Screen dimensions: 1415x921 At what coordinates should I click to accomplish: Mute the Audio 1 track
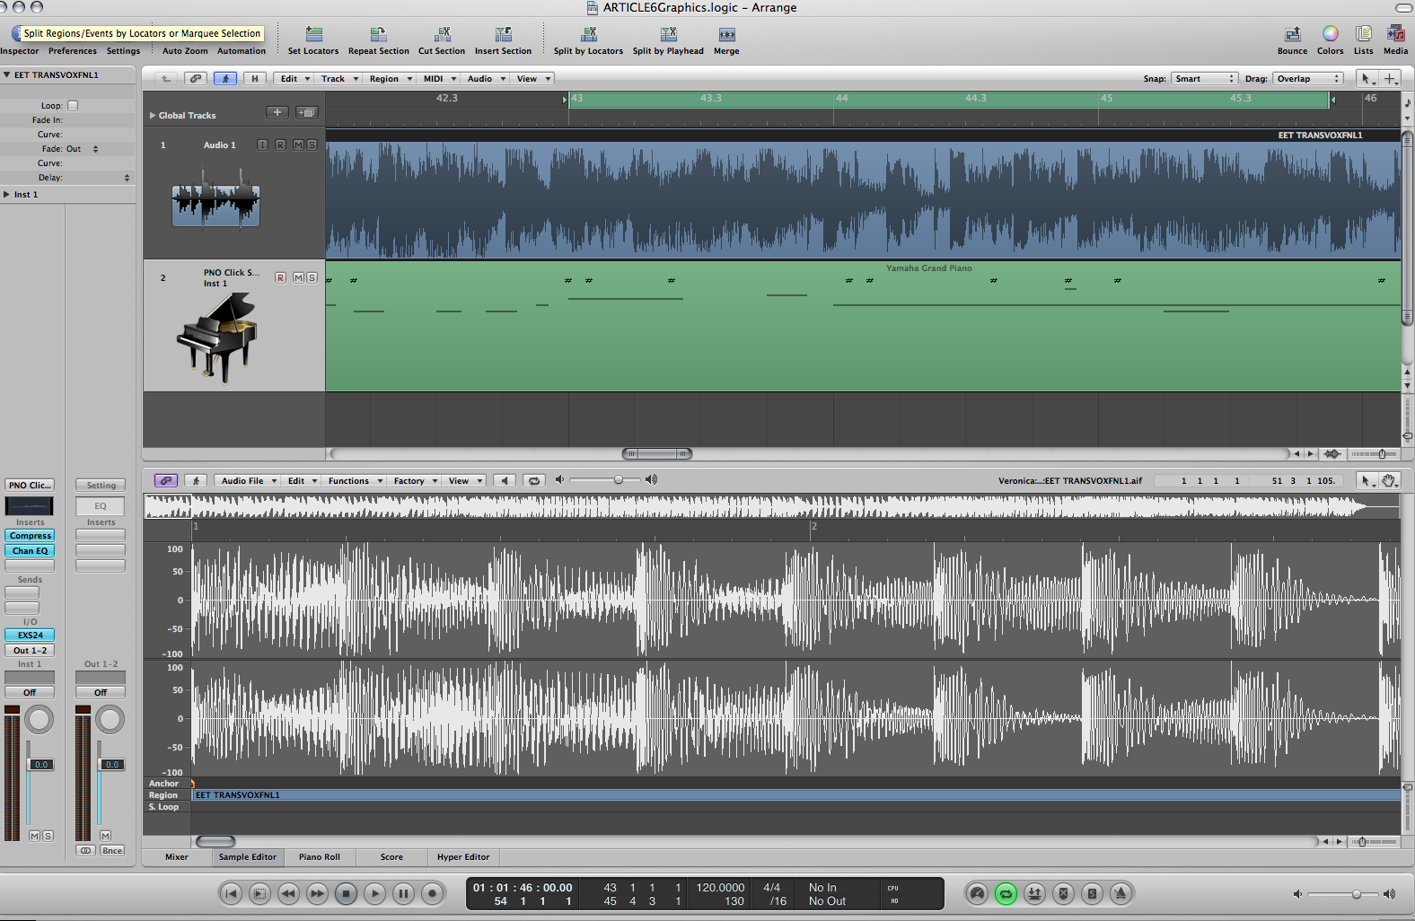(298, 145)
